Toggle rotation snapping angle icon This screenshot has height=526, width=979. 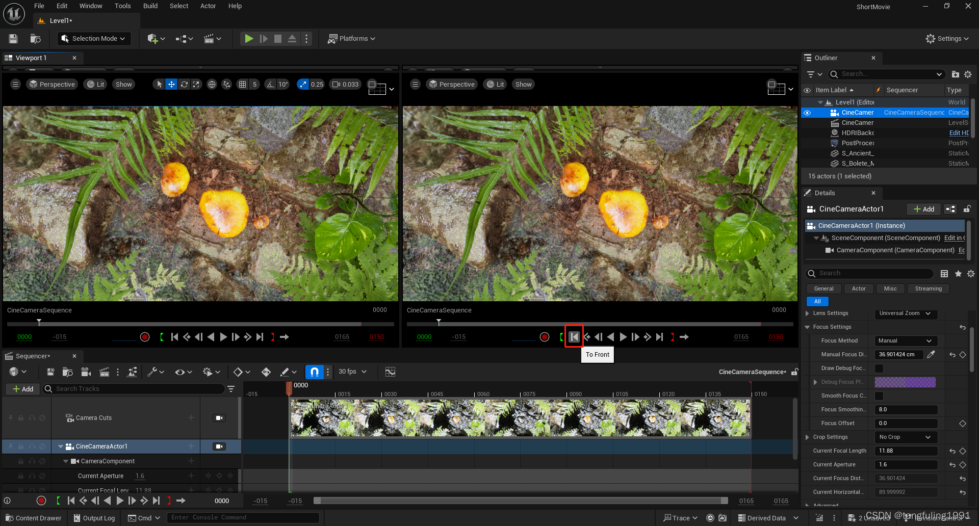[271, 85]
